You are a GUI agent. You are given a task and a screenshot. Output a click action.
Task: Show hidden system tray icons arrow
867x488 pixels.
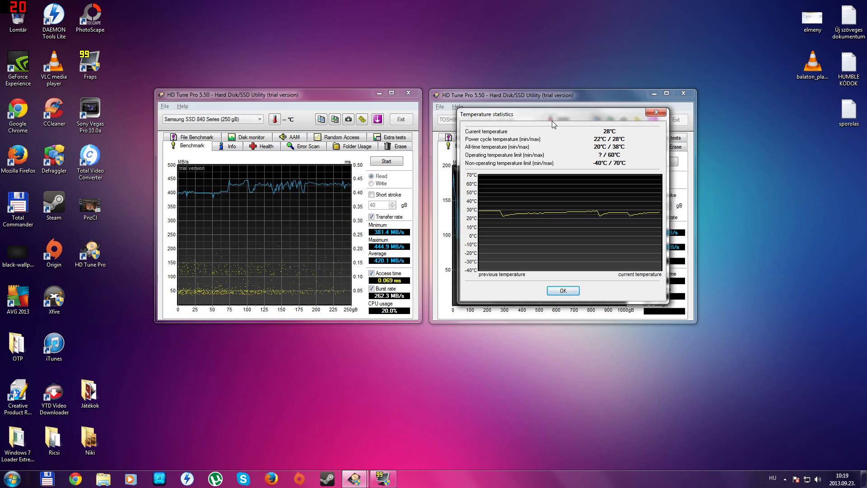click(785, 479)
